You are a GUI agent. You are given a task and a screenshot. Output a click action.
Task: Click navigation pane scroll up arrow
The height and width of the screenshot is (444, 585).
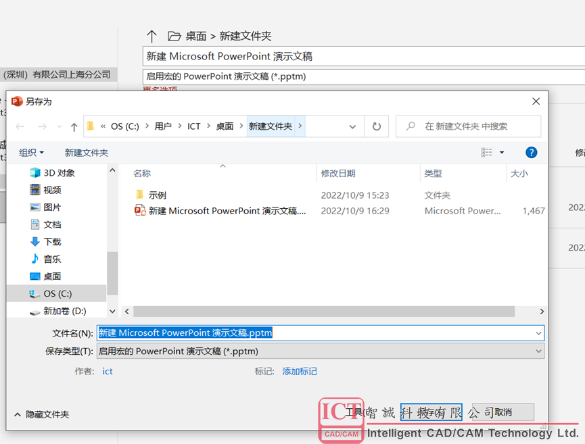pyautogui.click(x=112, y=170)
